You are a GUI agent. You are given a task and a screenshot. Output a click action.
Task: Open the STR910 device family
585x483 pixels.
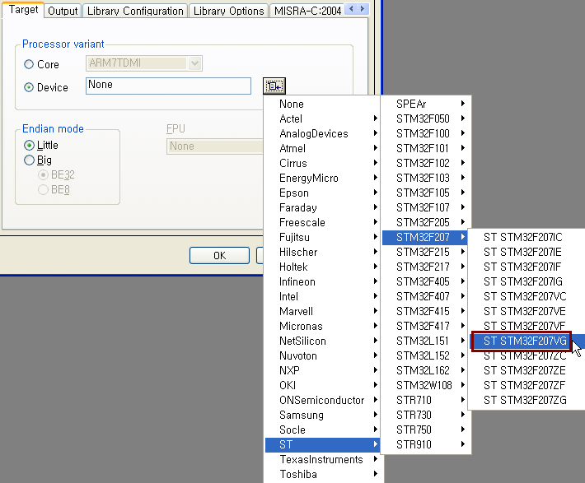[426, 444]
